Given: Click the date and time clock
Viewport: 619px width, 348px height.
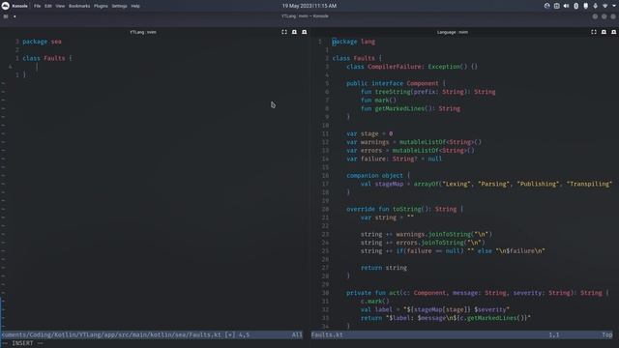Looking at the screenshot, I should click(309, 6).
